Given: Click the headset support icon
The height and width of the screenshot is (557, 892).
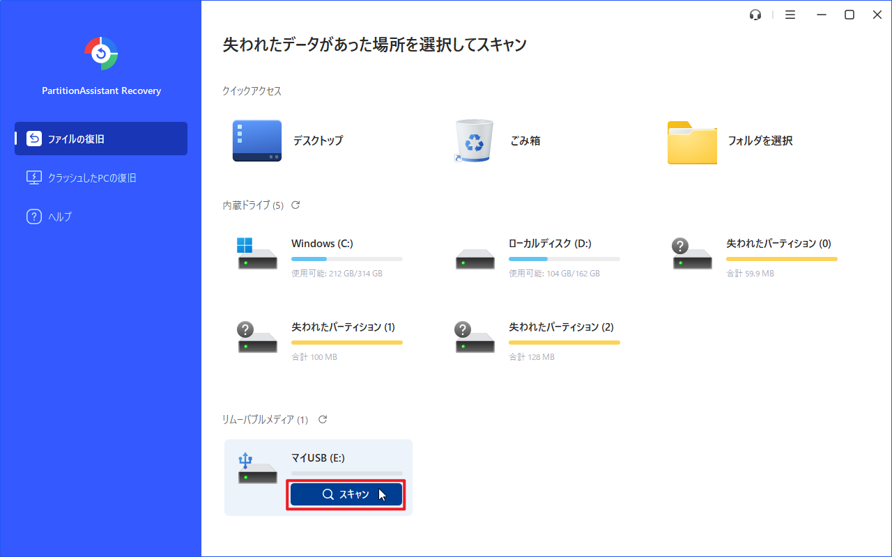Looking at the screenshot, I should coord(755,15).
